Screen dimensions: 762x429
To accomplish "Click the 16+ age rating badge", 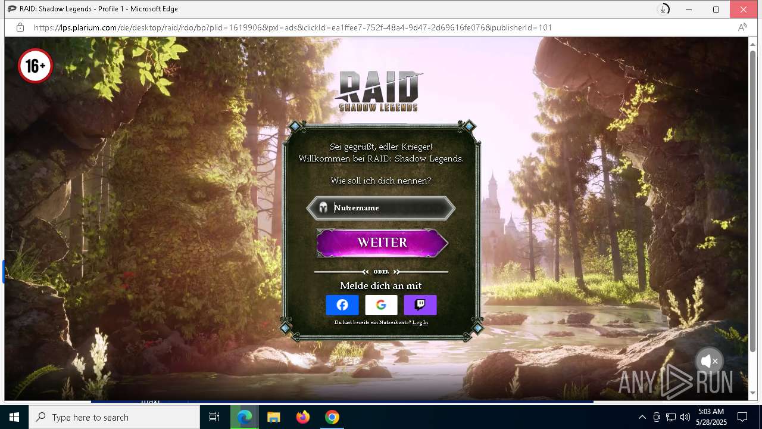I will [x=35, y=66].
